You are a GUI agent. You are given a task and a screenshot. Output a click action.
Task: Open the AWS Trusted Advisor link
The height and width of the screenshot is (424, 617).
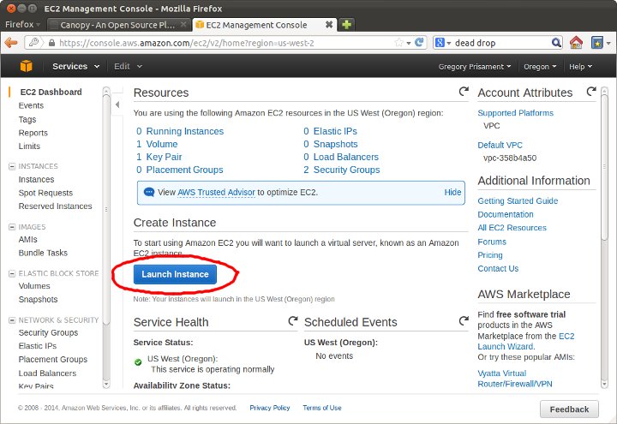[216, 193]
